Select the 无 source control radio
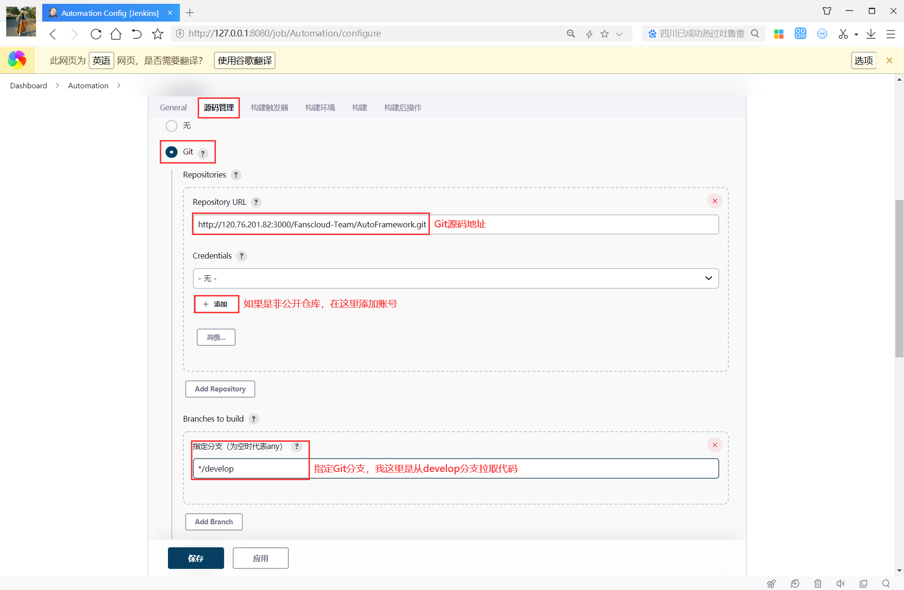Viewport: 904px width, 590px height. [171, 126]
